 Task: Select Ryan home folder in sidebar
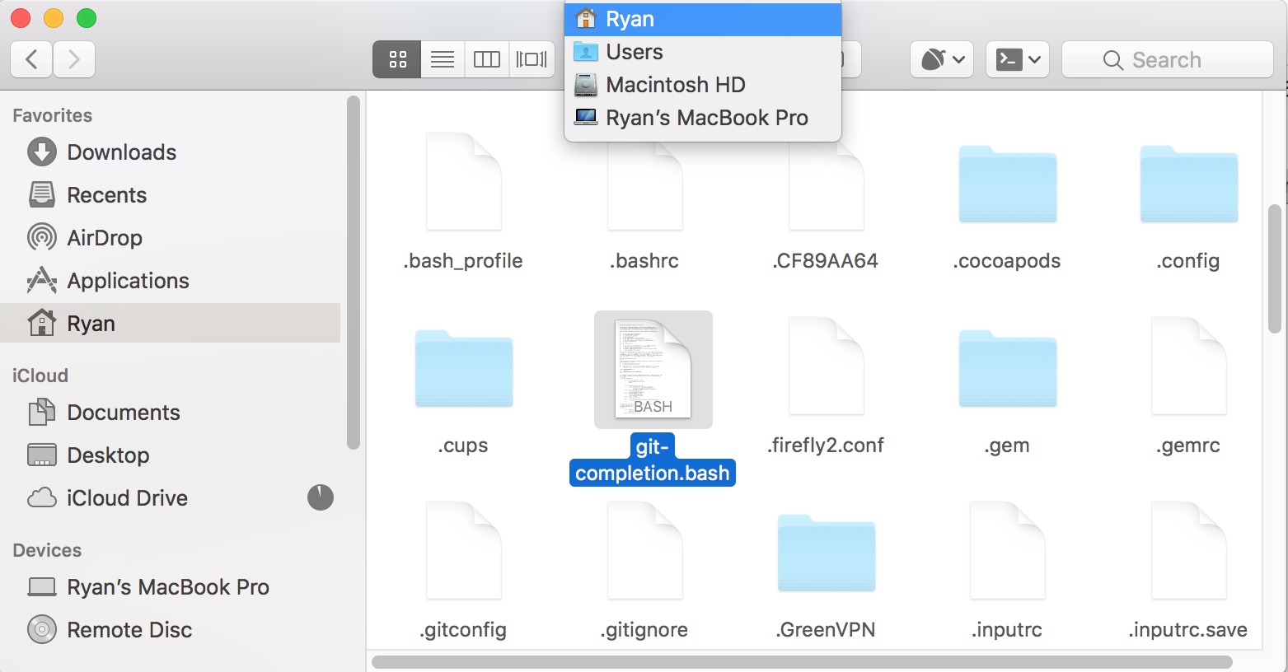point(171,324)
